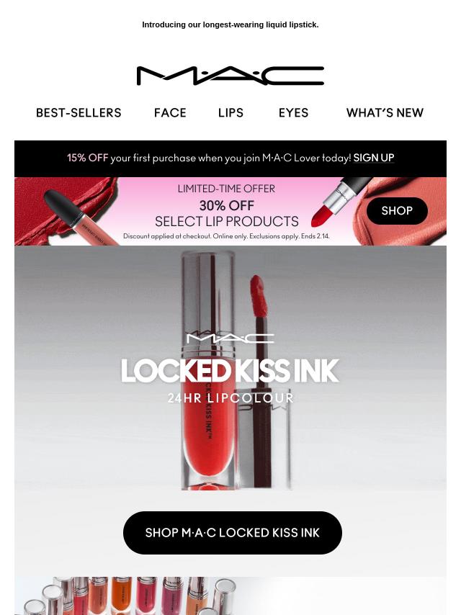The image size is (461, 615).
Task: Click the row of lipcolour shade bottles
Action: 125,596
